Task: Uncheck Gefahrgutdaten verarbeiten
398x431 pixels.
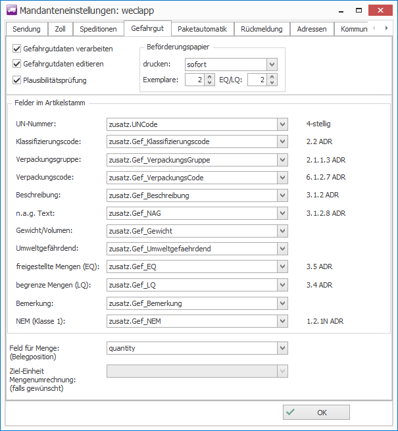Action: coord(17,49)
